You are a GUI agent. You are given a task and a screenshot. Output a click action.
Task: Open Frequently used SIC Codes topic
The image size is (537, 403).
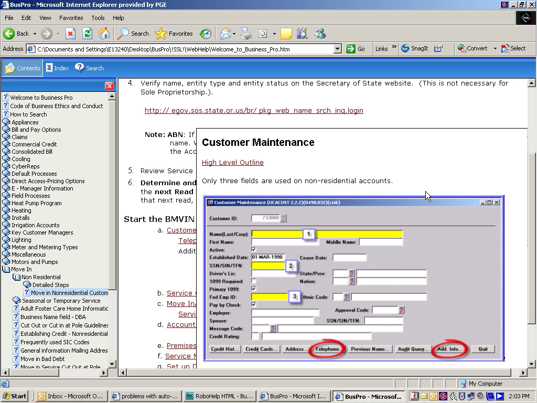click(55, 342)
